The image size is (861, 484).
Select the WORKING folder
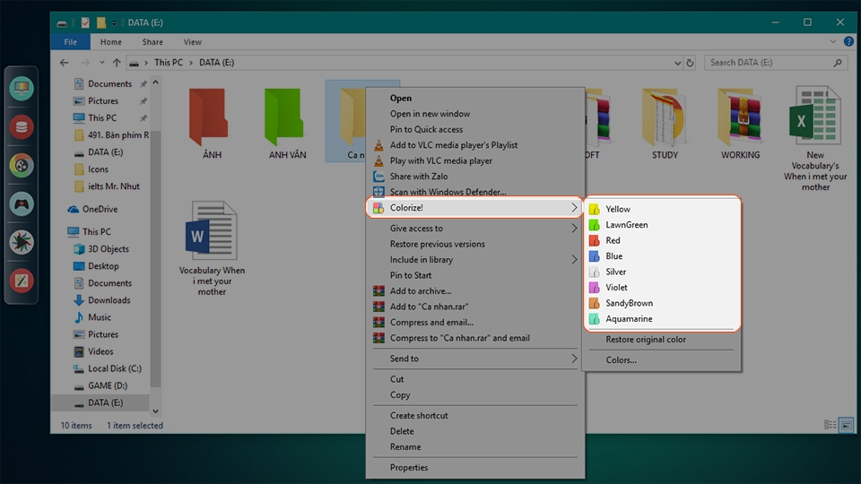pos(740,124)
